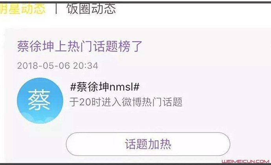The image size is (271, 165).
Task: Tap empty card area right of the headline
Action: tap(204, 46)
